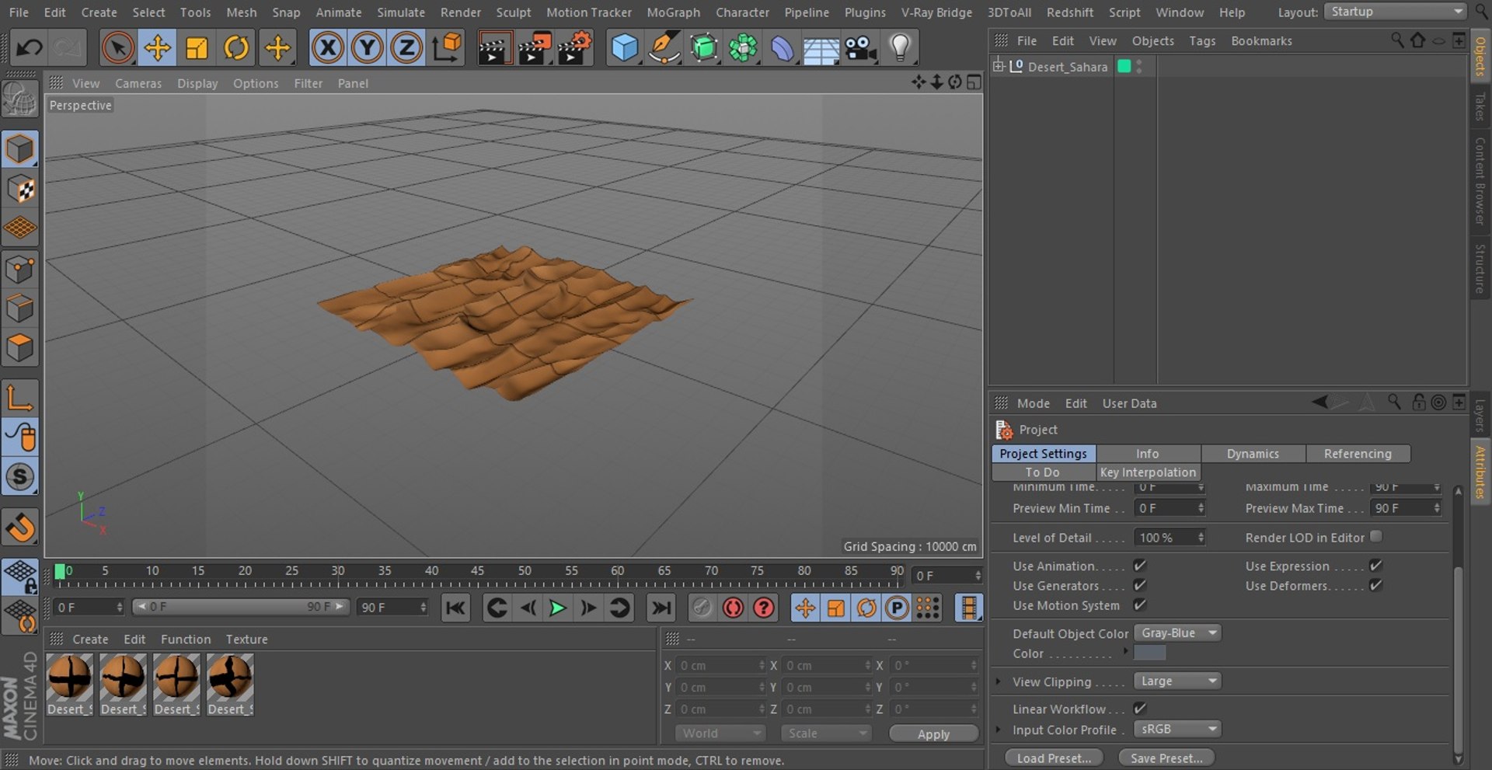Click the Render View clapperboard icon
This screenshot has height=770, width=1492.
494,48
